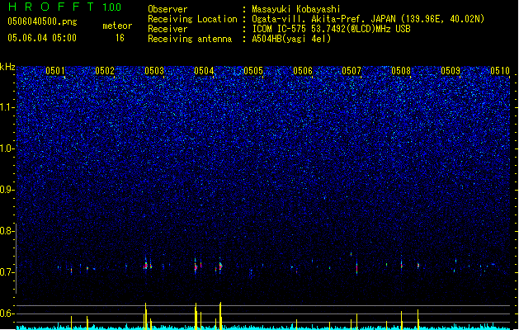The height and width of the screenshot is (330, 519).
Task: Click the 0.6 kHz axis label
Action: tap(7, 313)
